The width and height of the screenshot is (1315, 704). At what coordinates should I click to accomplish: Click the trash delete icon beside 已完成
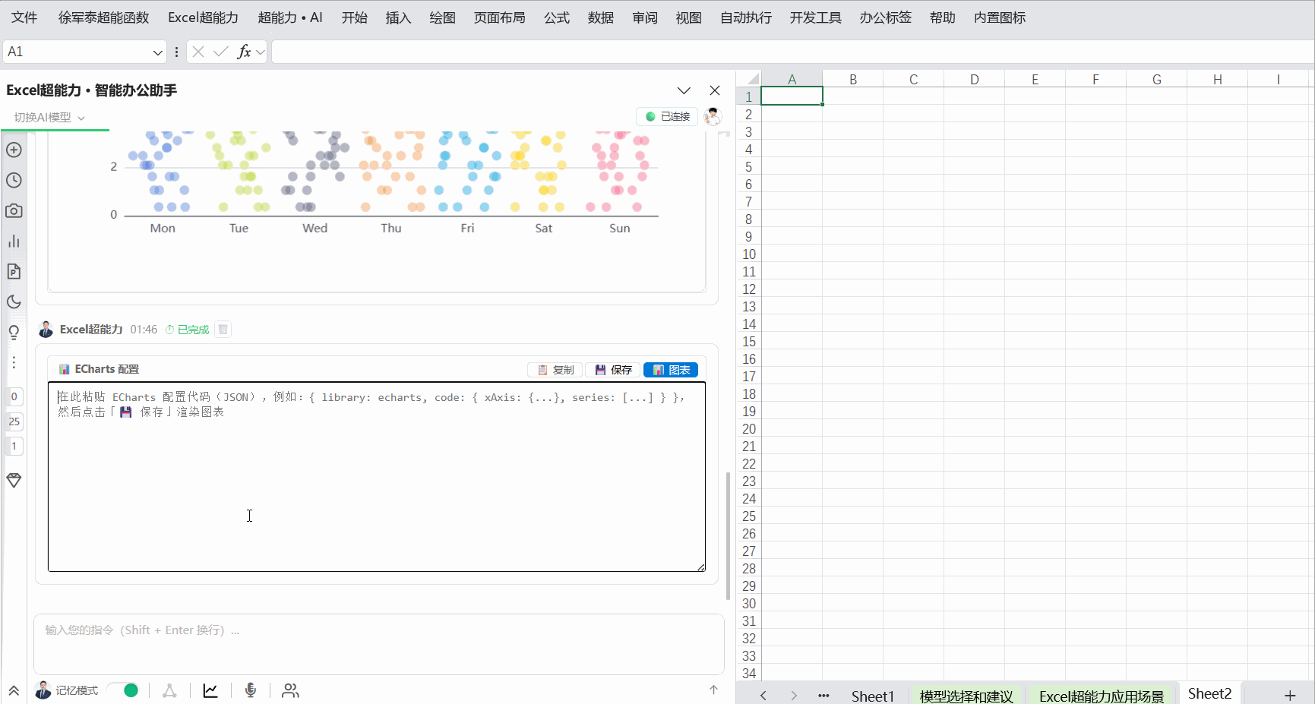[x=223, y=330]
